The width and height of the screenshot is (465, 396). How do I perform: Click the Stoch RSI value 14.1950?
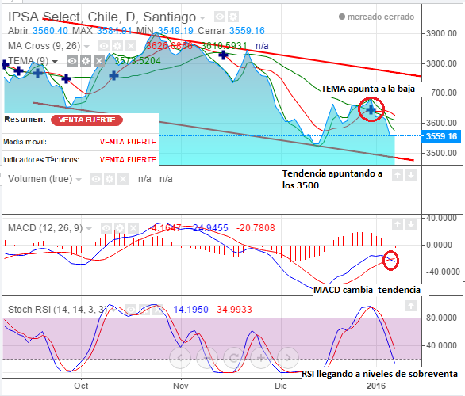pos(190,310)
